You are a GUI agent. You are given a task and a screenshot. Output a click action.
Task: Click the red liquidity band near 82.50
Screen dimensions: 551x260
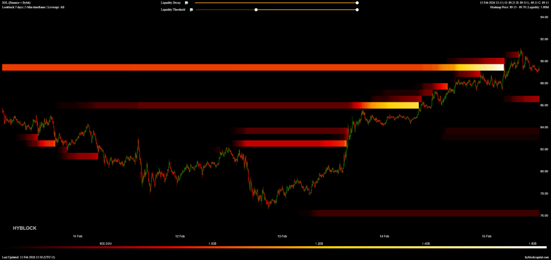(x=289, y=144)
